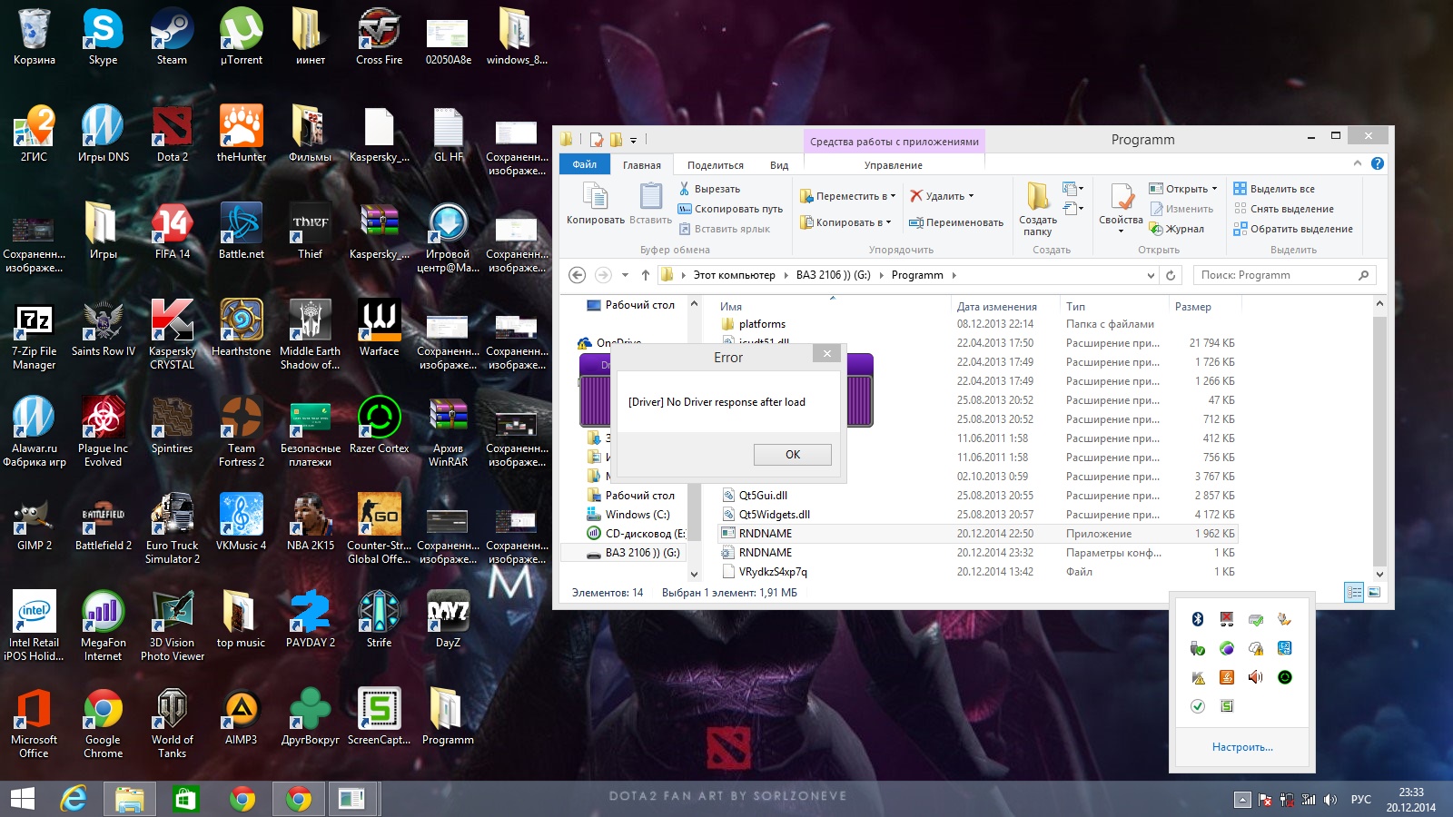Click Этот компьютер in address breadcrumb
The image size is (1453, 817).
[734, 275]
